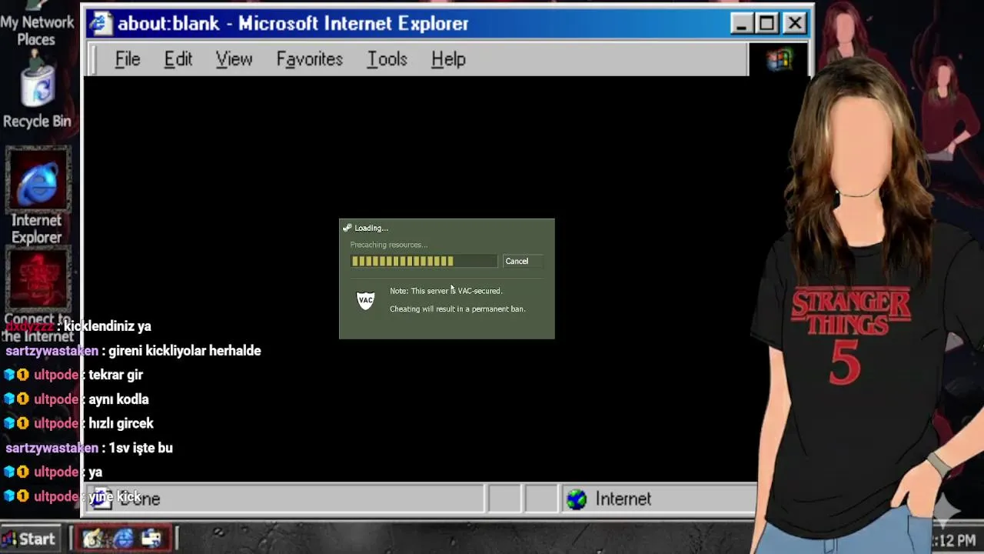Click chat message 'kicklendiniz ya'
This screenshot has height=554, width=984.
point(108,326)
